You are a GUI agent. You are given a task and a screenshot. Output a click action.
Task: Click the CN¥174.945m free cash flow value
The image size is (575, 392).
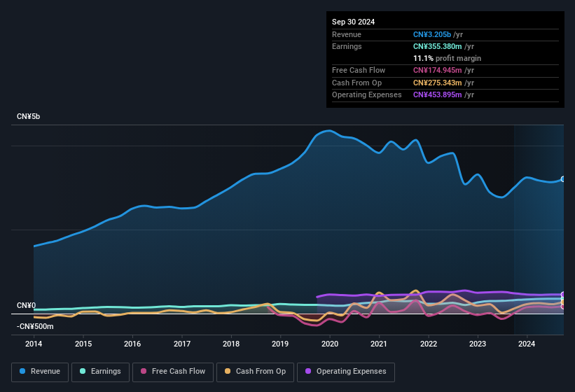click(x=438, y=70)
